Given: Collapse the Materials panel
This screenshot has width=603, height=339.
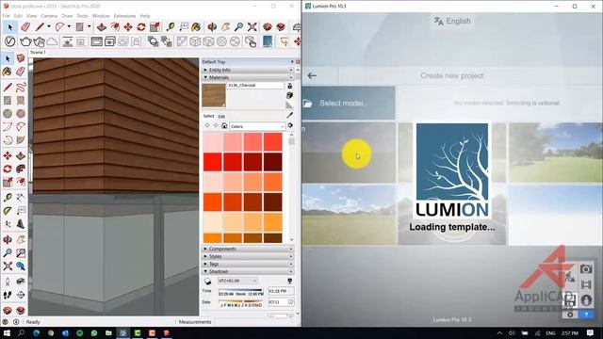Looking at the screenshot, I should click(248, 77).
